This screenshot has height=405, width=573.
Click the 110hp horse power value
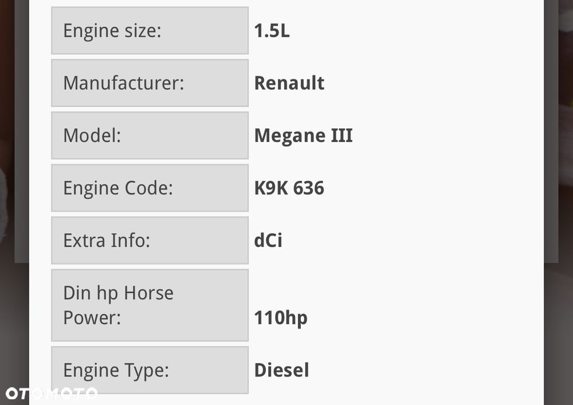(x=280, y=317)
